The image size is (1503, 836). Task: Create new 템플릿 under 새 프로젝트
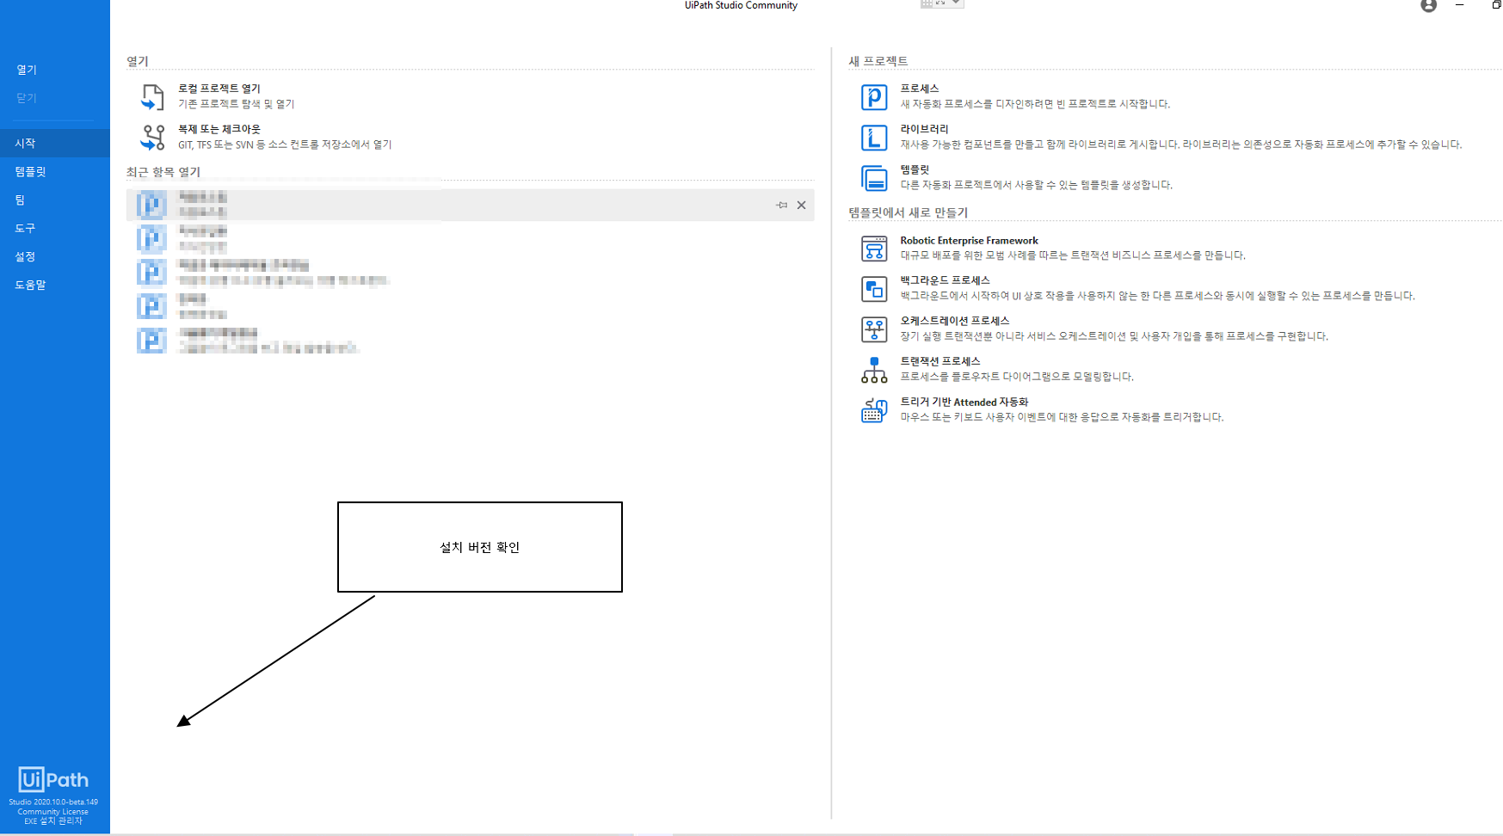[915, 169]
